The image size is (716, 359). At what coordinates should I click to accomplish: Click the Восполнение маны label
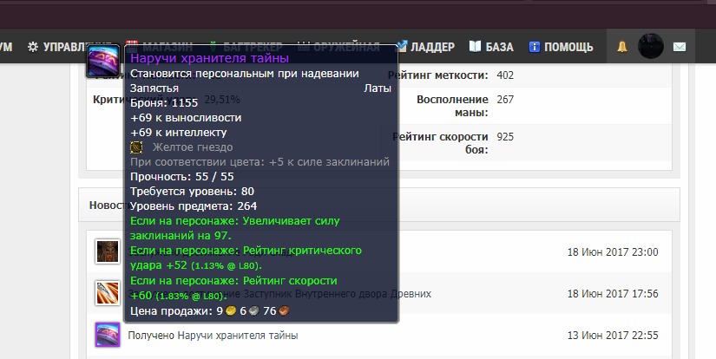tap(452, 106)
